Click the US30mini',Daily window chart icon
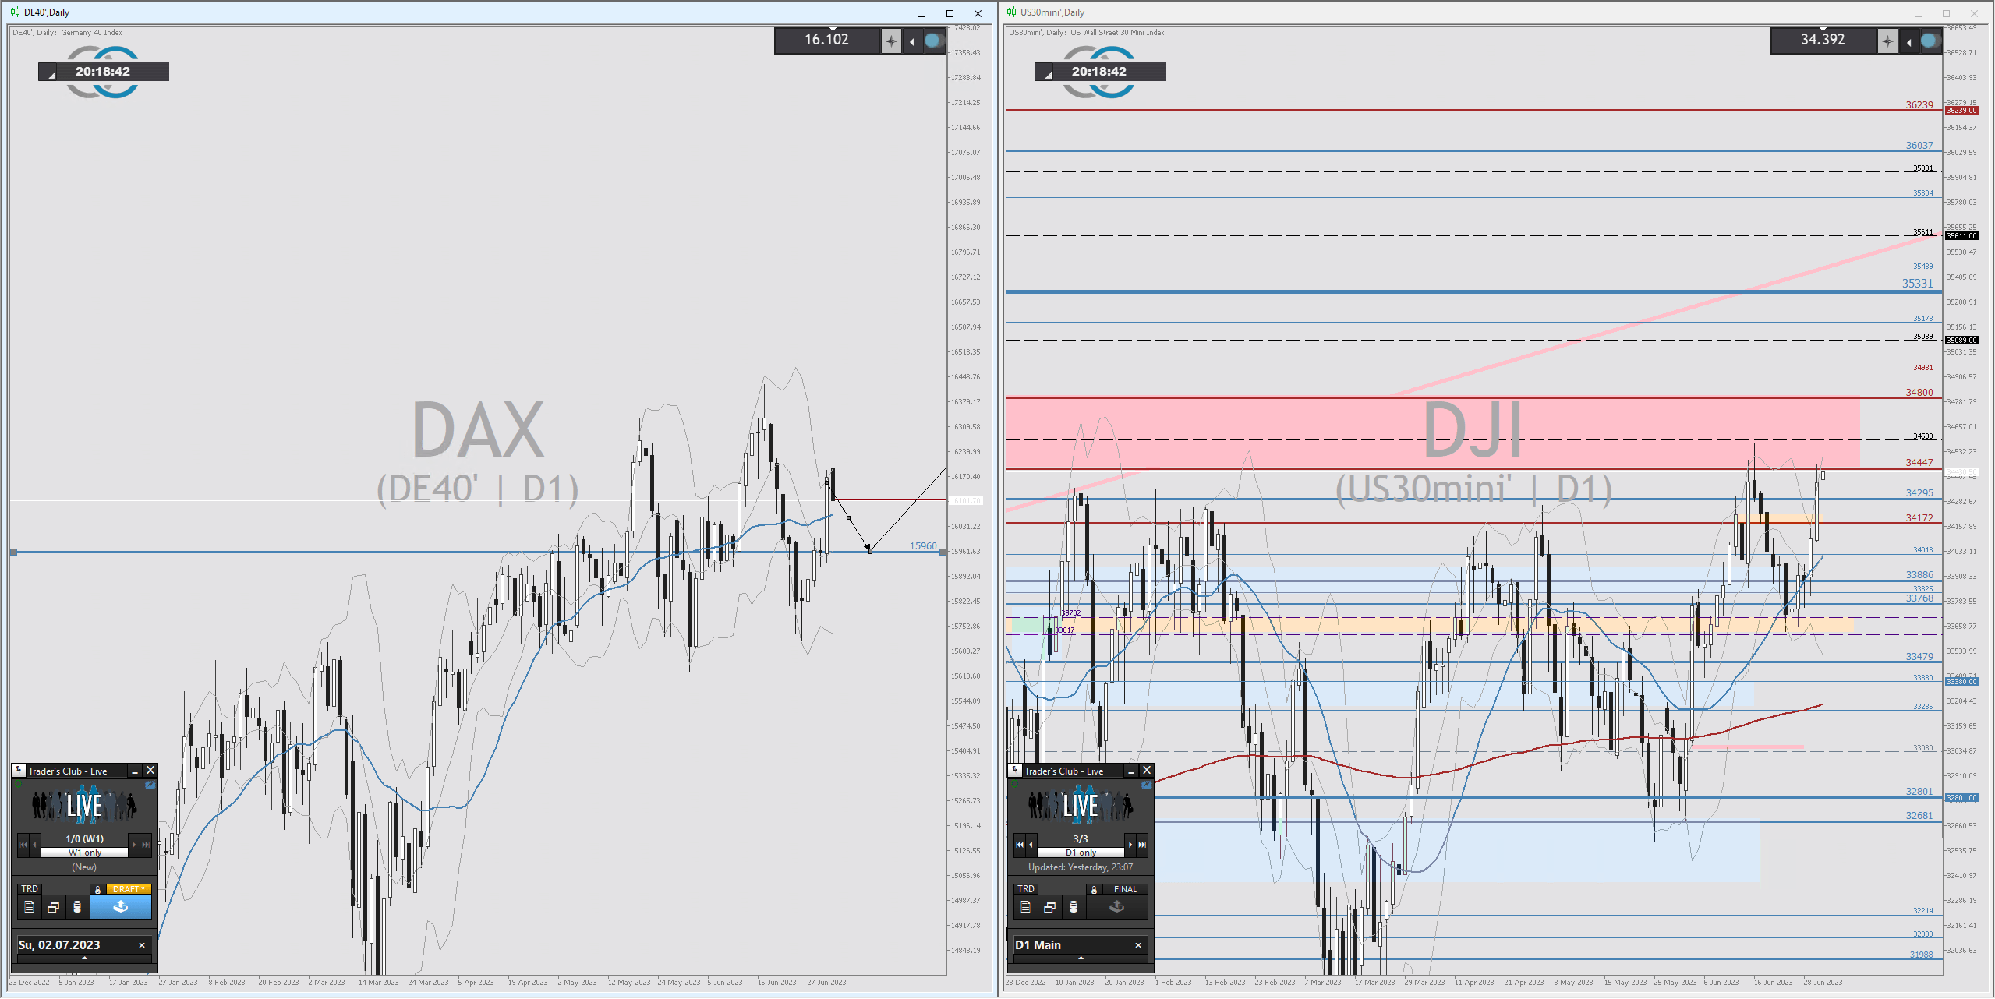Image resolution: width=1995 pixels, height=999 pixels. 1011,12
